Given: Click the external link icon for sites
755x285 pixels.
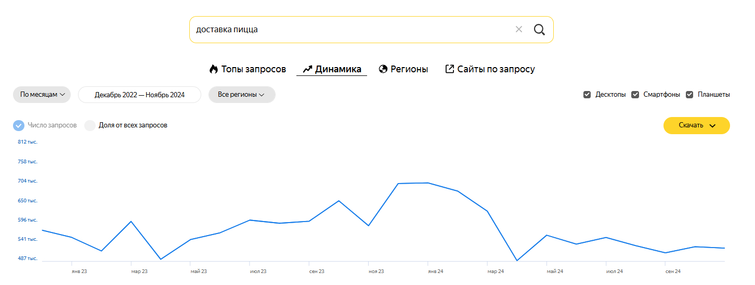Looking at the screenshot, I should point(450,69).
